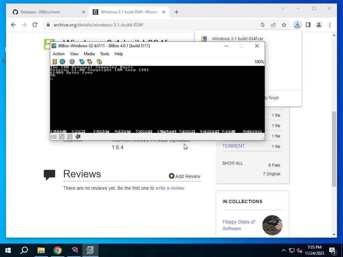Open the notification center
Image resolution: width=343 pixels, height=257 pixels.
[x=333, y=250]
